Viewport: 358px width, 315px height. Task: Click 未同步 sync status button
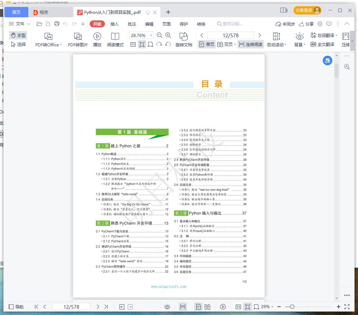tap(285, 24)
